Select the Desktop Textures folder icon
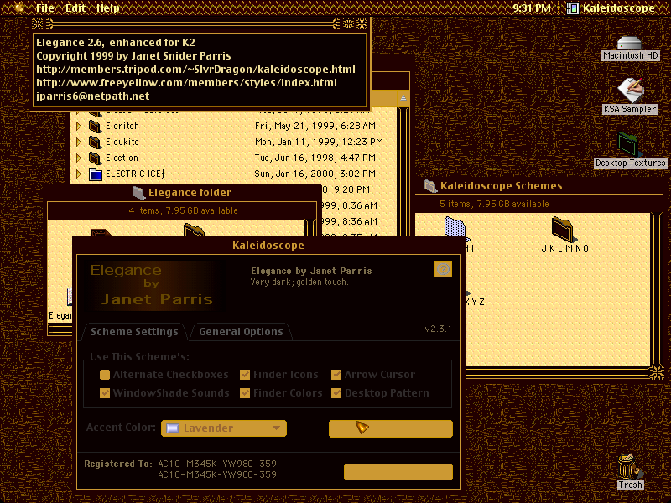The height and width of the screenshot is (503, 671). click(x=630, y=144)
